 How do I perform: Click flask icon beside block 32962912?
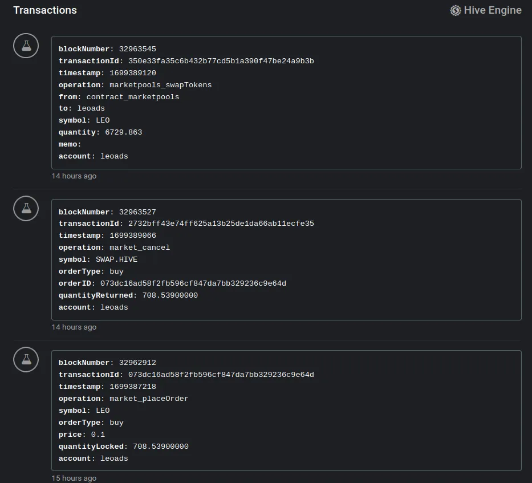26,359
